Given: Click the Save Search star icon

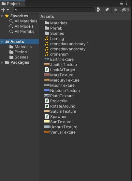Looking at the screenshot, I should coord(116,10).
